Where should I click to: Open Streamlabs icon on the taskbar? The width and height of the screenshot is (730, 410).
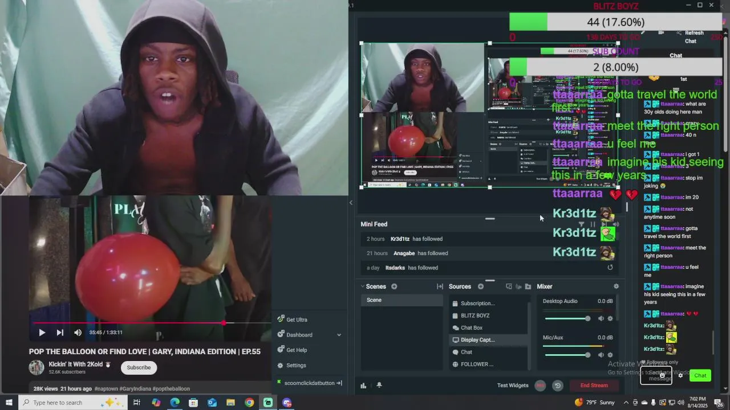click(x=268, y=403)
